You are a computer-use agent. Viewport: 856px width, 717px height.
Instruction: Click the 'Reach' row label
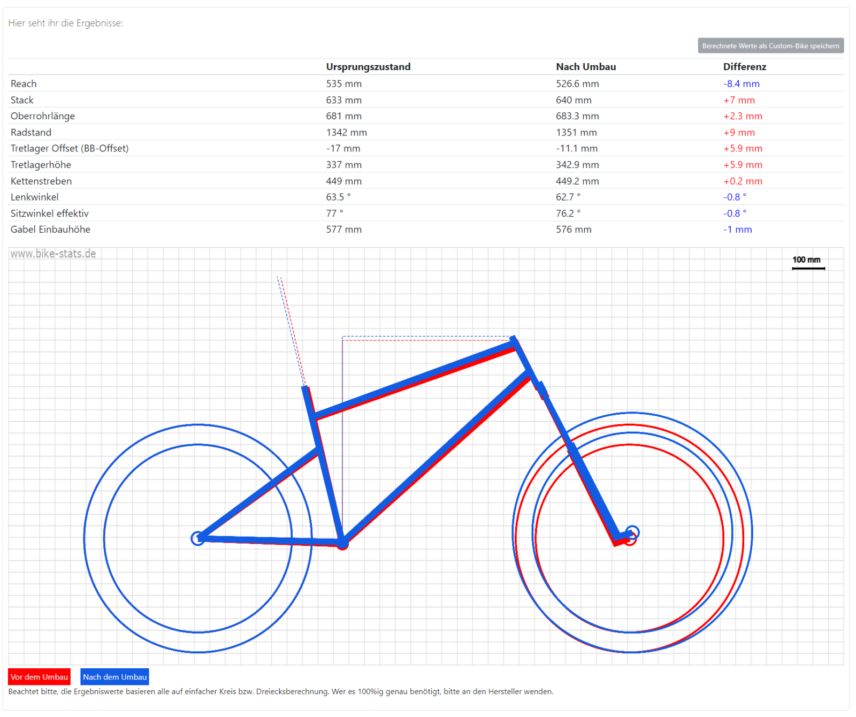(24, 84)
